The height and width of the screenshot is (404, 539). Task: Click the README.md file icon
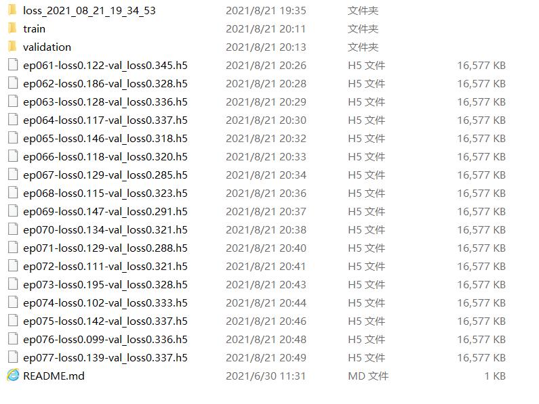[x=13, y=376]
